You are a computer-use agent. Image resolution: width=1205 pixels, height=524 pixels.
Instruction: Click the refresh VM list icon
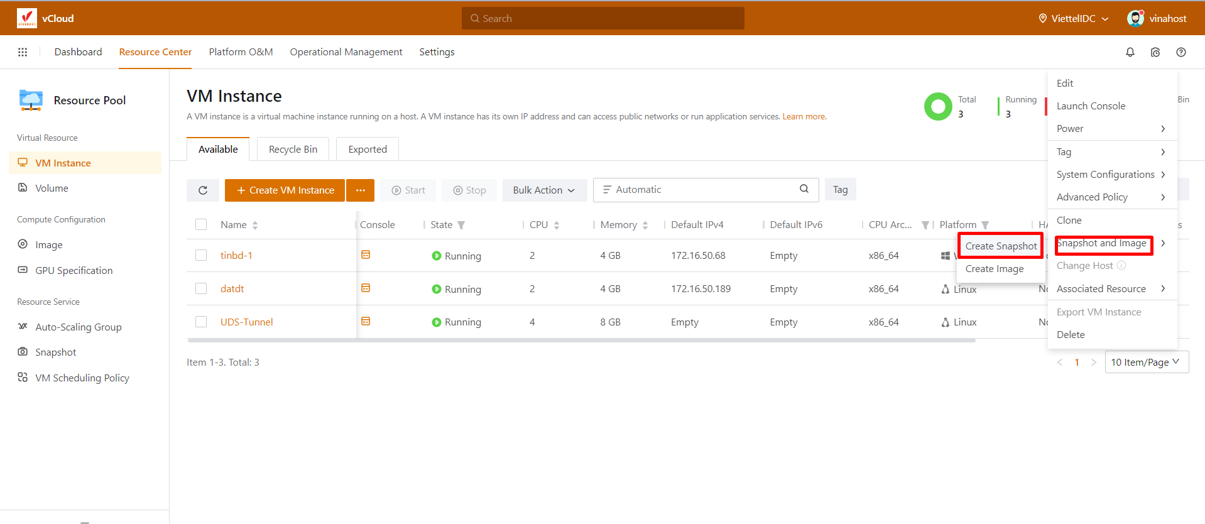click(203, 190)
